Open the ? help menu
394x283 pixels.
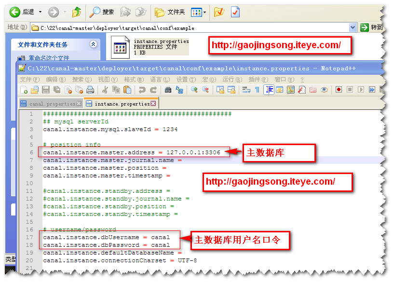pyautogui.click(x=302, y=80)
